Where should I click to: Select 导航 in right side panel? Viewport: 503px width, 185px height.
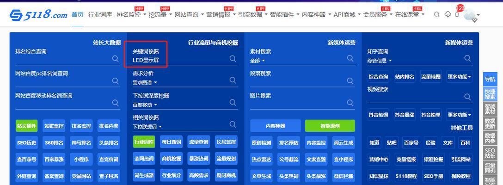point(490,80)
